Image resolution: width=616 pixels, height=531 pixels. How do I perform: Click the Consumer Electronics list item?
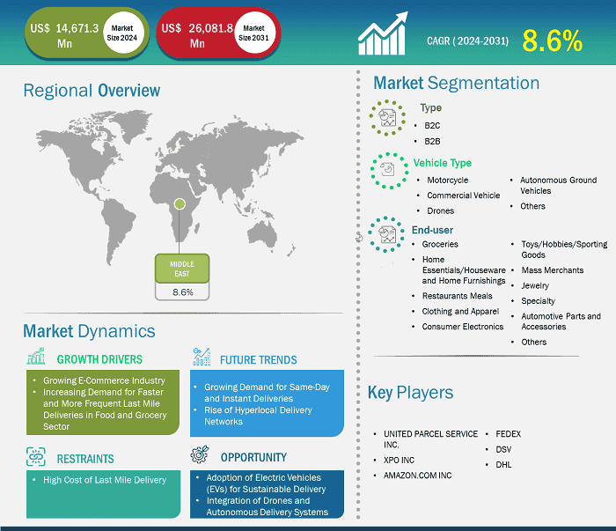[x=462, y=327]
